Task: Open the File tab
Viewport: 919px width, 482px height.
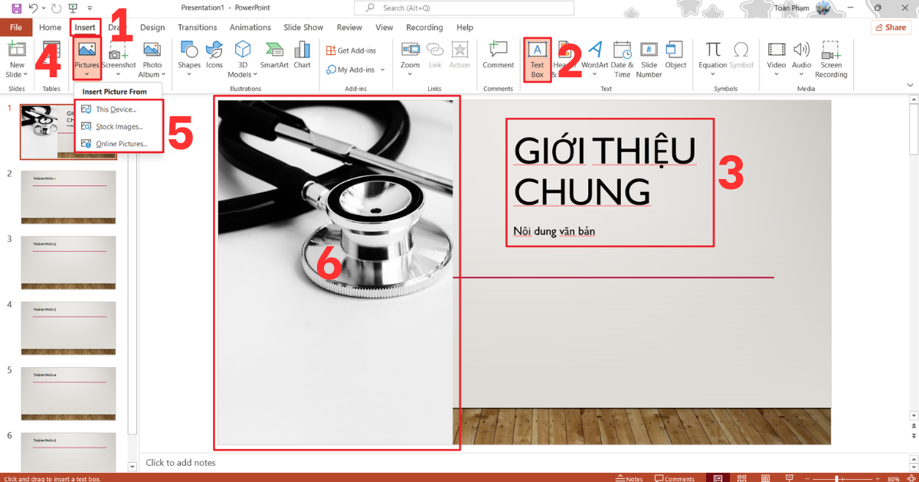Action: click(16, 28)
